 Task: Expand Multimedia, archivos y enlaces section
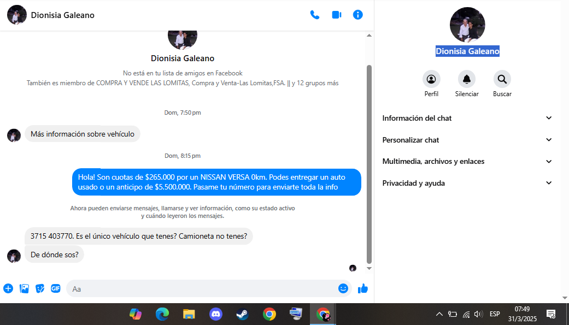(467, 162)
